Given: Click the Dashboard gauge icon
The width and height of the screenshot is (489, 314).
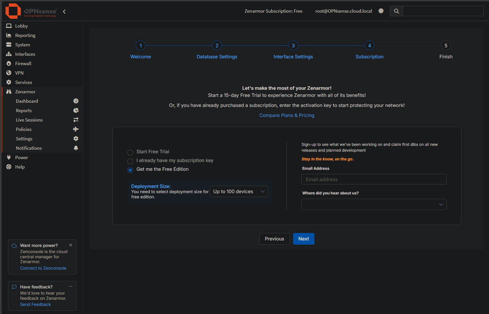Looking at the screenshot, I should 76,101.
